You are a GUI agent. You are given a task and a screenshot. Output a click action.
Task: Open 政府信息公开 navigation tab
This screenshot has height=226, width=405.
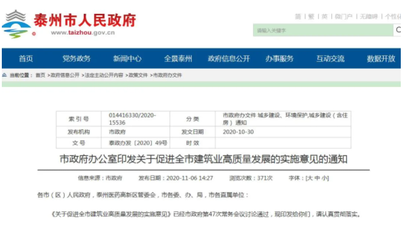coord(229,59)
